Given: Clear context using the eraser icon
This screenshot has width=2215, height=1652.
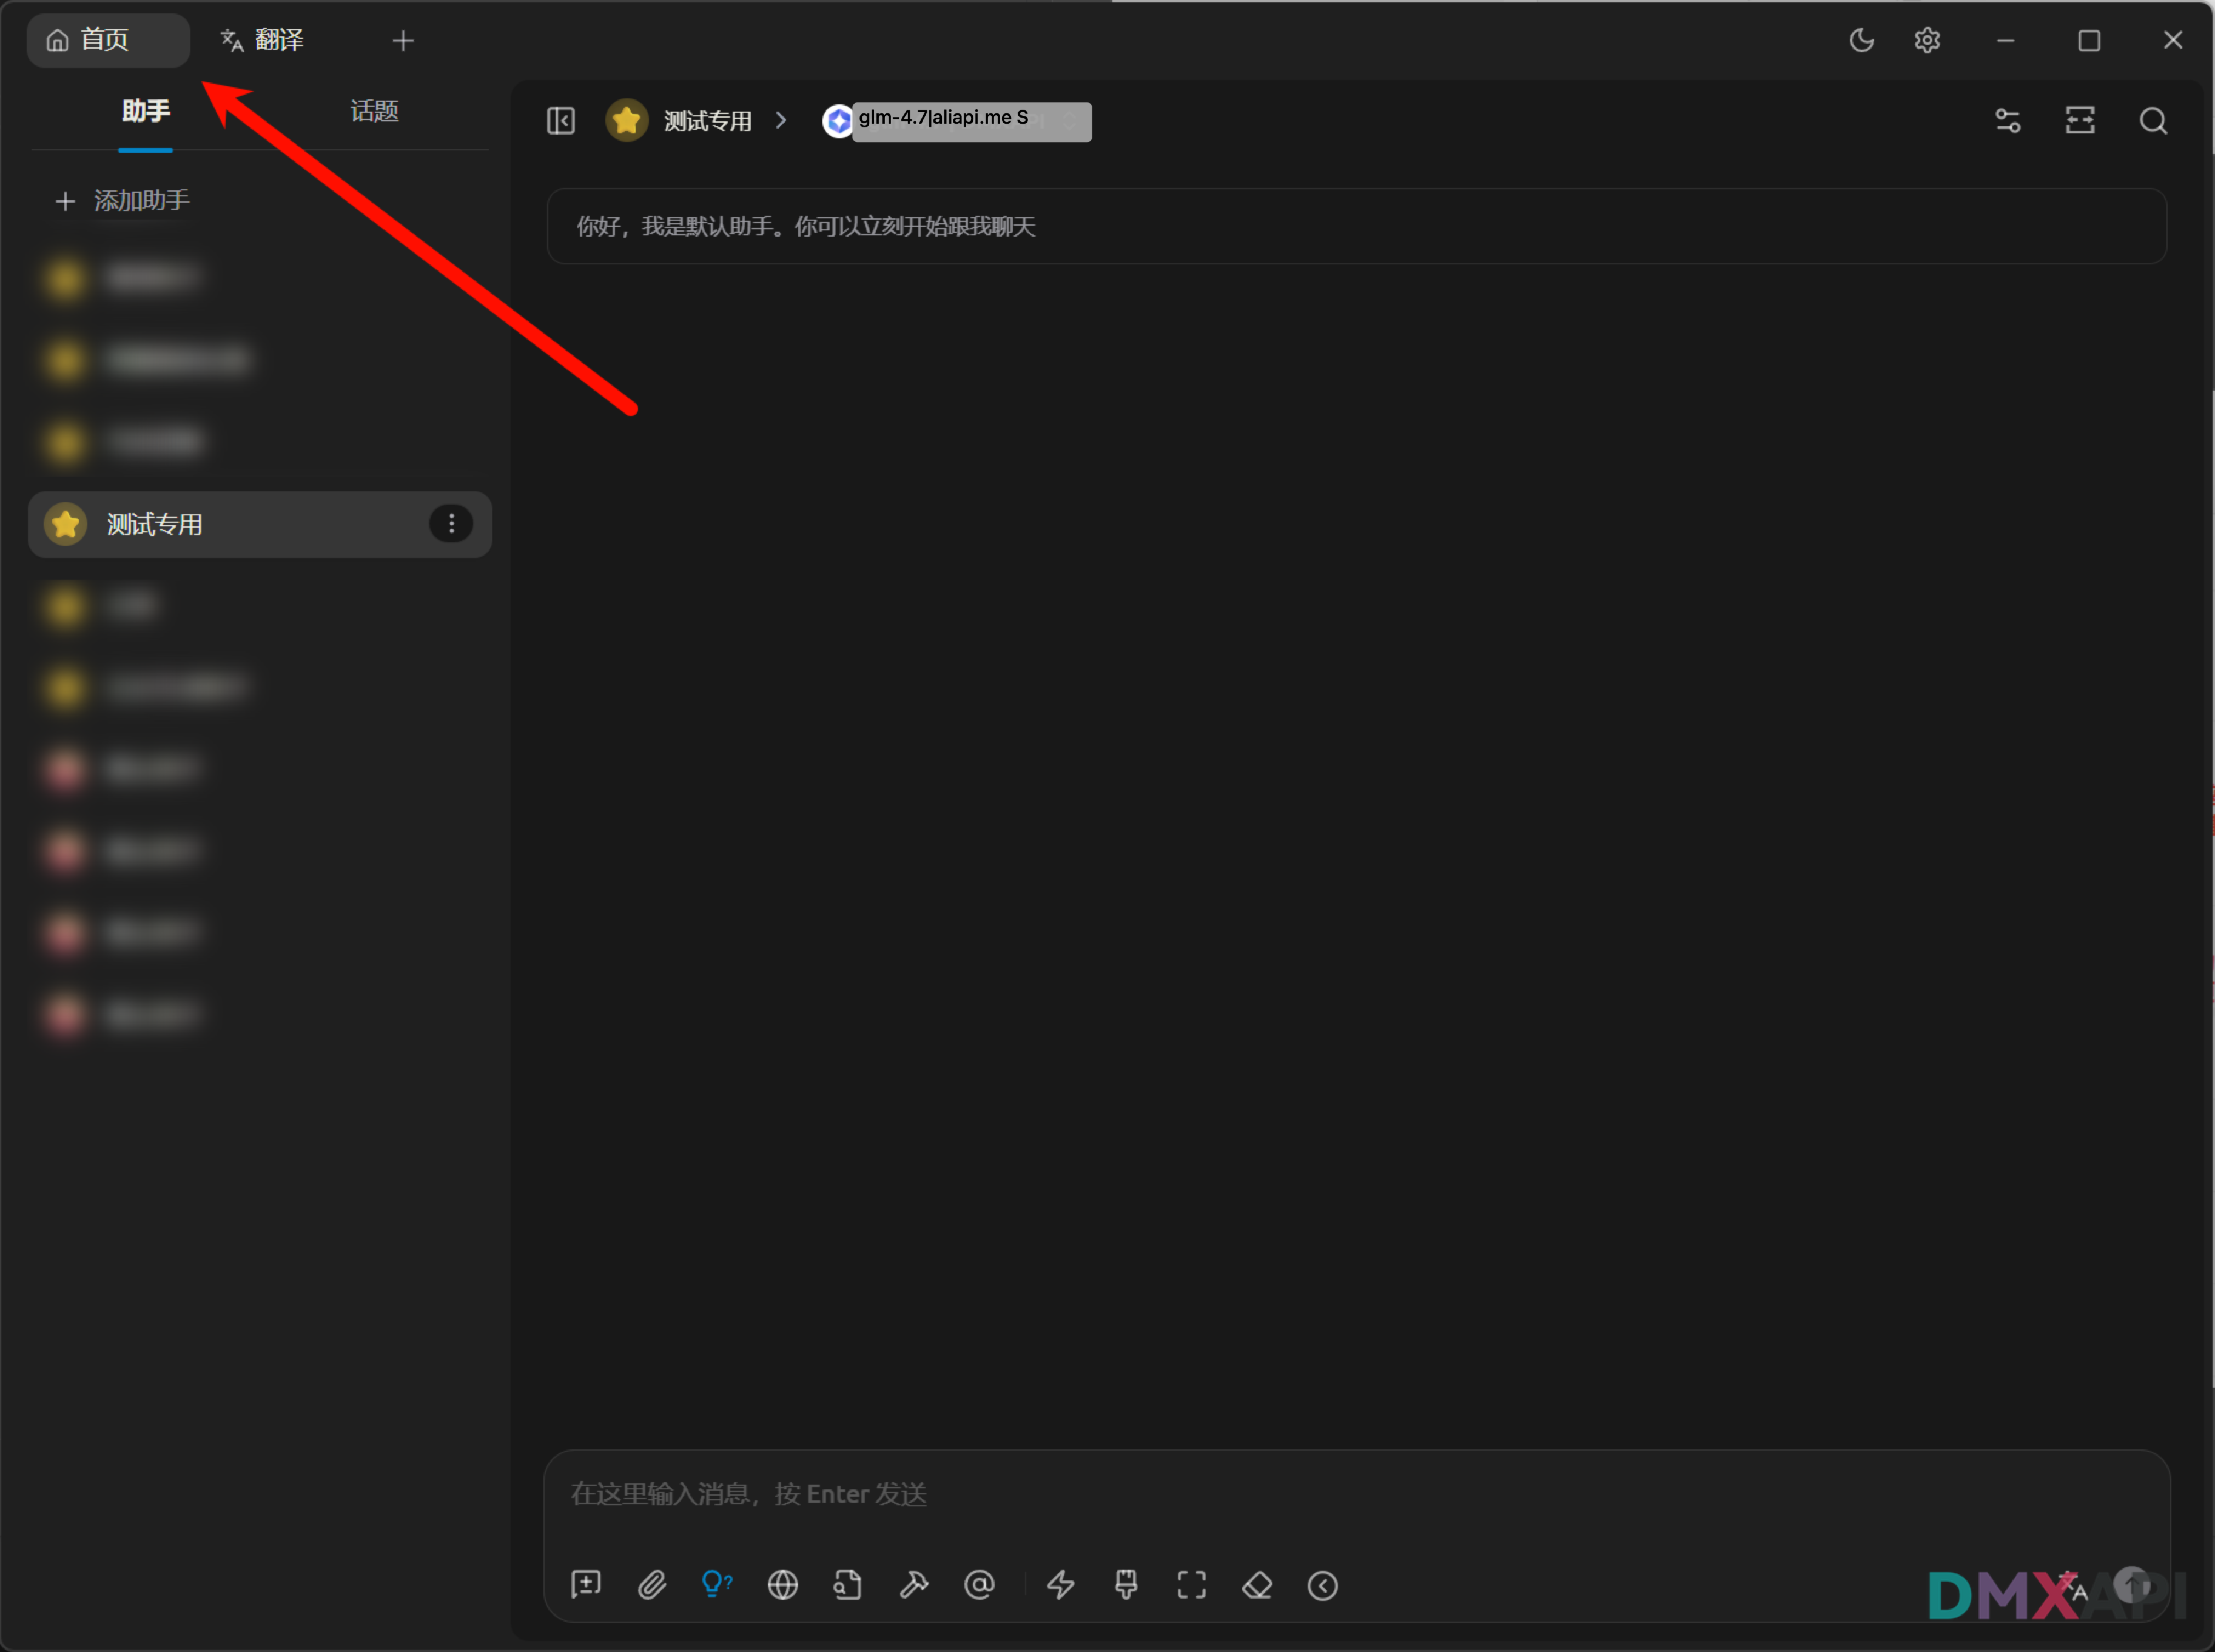Looking at the screenshot, I should (1257, 1585).
